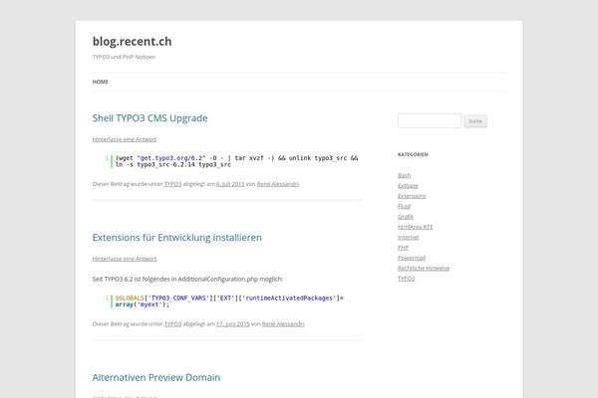Open the Bash category

(x=405, y=175)
